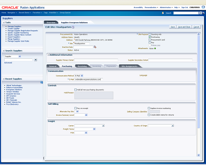Click the Sign Out link
This screenshot has width=206, height=165.
[184, 7]
